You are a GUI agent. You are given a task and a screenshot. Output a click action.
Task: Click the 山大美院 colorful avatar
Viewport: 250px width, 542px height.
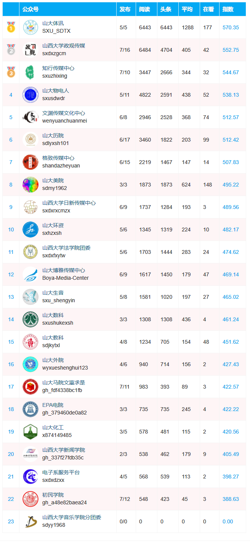point(30,185)
